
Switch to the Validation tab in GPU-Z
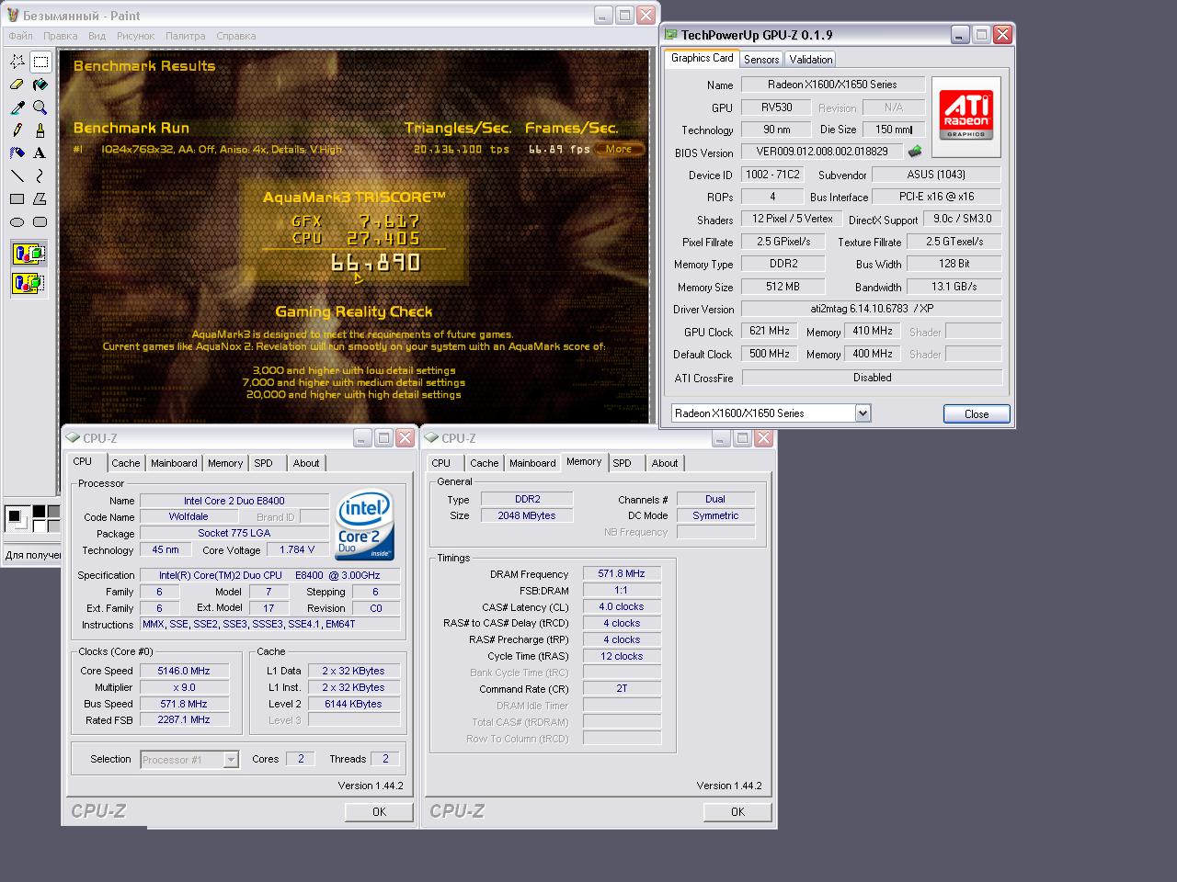[x=811, y=60]
